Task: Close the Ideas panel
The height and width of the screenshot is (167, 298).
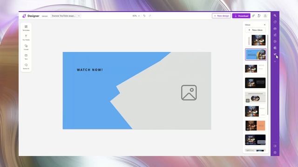Action: [264, 25]
